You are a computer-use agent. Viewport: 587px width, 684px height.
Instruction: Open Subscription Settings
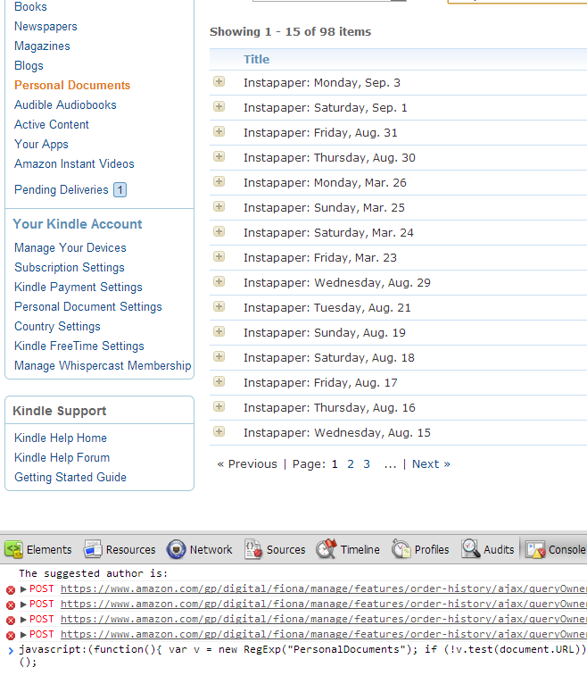point(70,267)
